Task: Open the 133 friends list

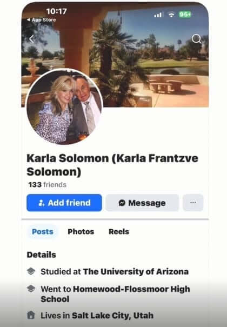Action: pos(48,184)
